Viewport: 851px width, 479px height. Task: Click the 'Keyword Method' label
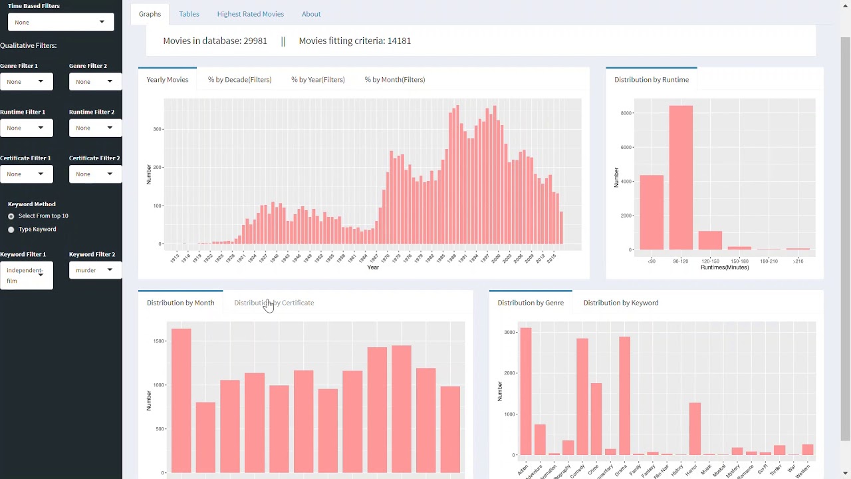point(32,204)
